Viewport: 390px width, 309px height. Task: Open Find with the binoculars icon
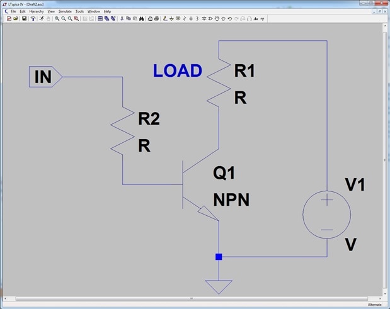click(142, 19)
